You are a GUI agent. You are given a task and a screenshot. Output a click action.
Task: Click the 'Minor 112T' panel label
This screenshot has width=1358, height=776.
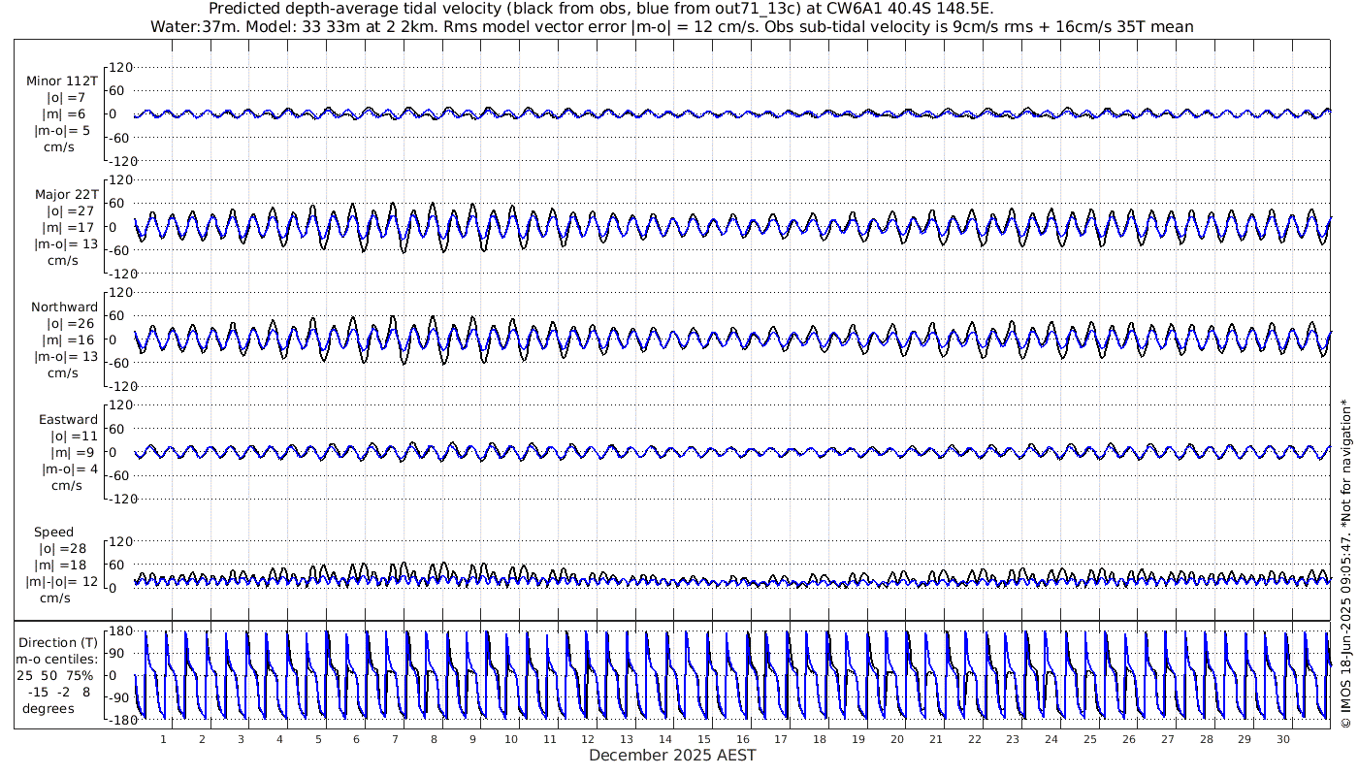coord(62,81)
